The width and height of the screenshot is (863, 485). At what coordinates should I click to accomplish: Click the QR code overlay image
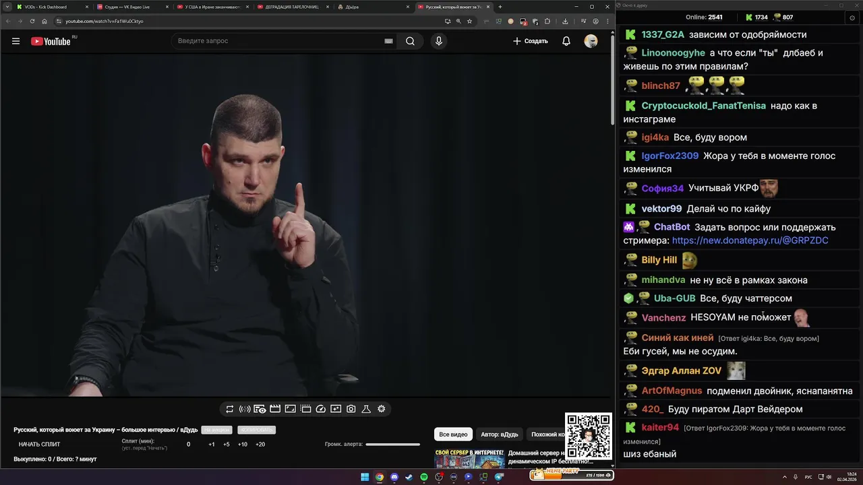click(x=589, y=437)
